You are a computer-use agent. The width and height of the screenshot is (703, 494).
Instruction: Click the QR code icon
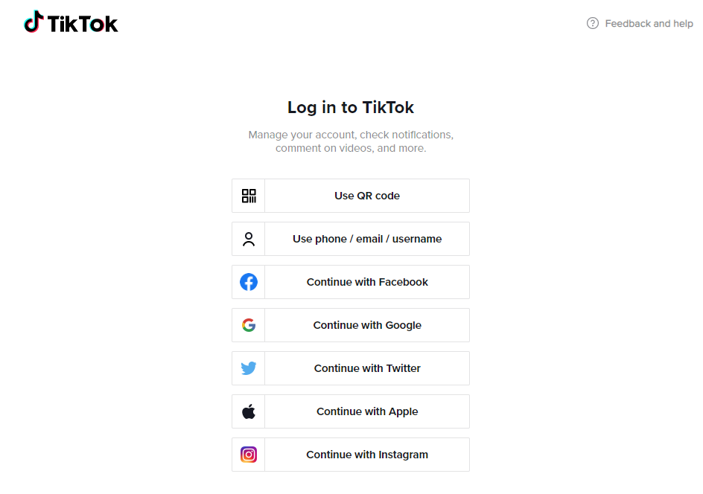tap(249, 196)
